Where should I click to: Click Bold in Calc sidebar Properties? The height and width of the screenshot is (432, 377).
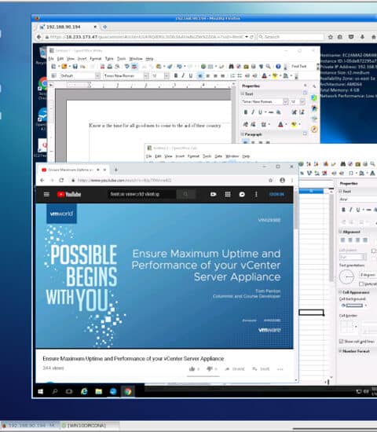(343, 210)
